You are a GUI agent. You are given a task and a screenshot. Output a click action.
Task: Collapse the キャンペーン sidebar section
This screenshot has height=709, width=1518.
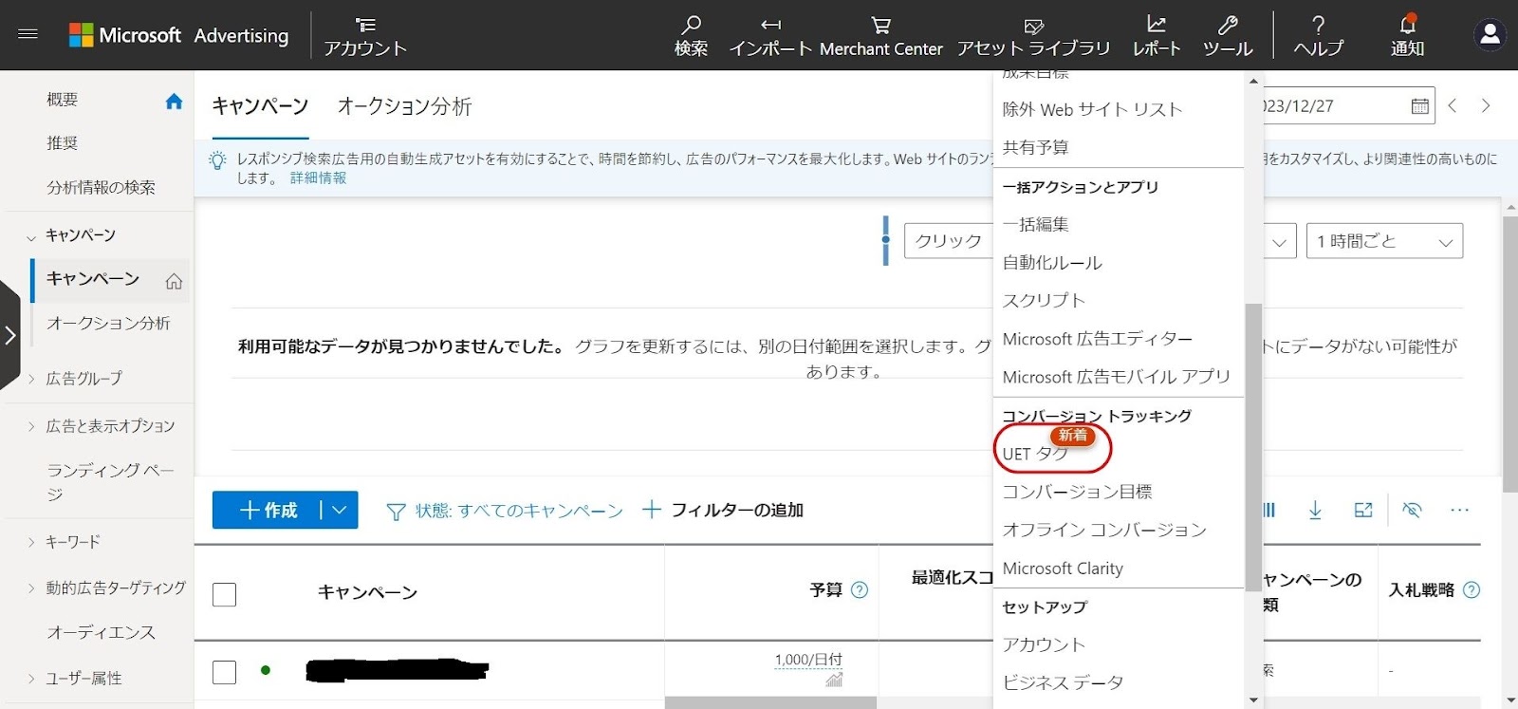pos(31,236)
